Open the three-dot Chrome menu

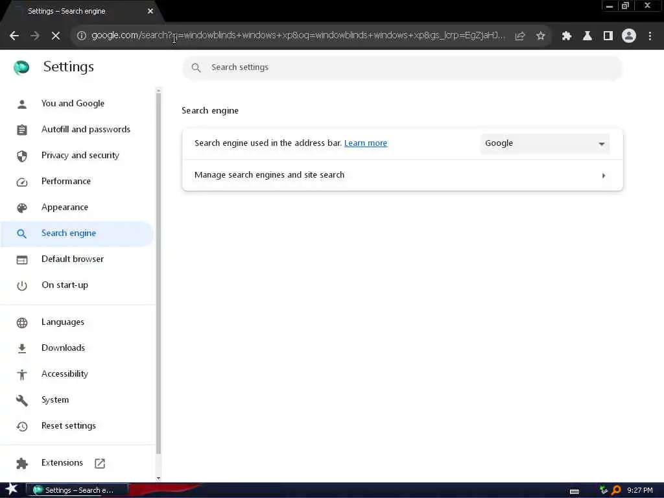(x=650, y=36)
